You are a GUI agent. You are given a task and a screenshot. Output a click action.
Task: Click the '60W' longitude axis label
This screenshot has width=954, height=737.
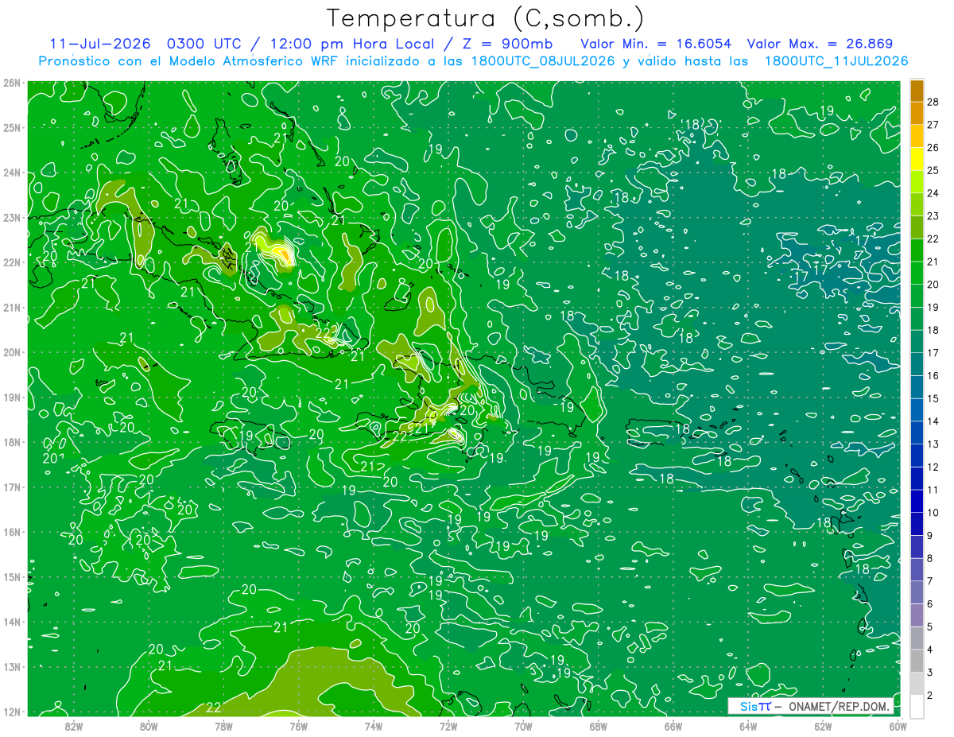(898, 726)
